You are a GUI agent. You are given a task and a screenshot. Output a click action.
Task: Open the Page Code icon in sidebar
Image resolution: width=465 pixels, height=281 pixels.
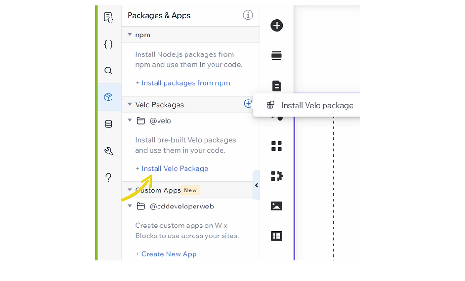pyautogui.click(x=109, y=18)
